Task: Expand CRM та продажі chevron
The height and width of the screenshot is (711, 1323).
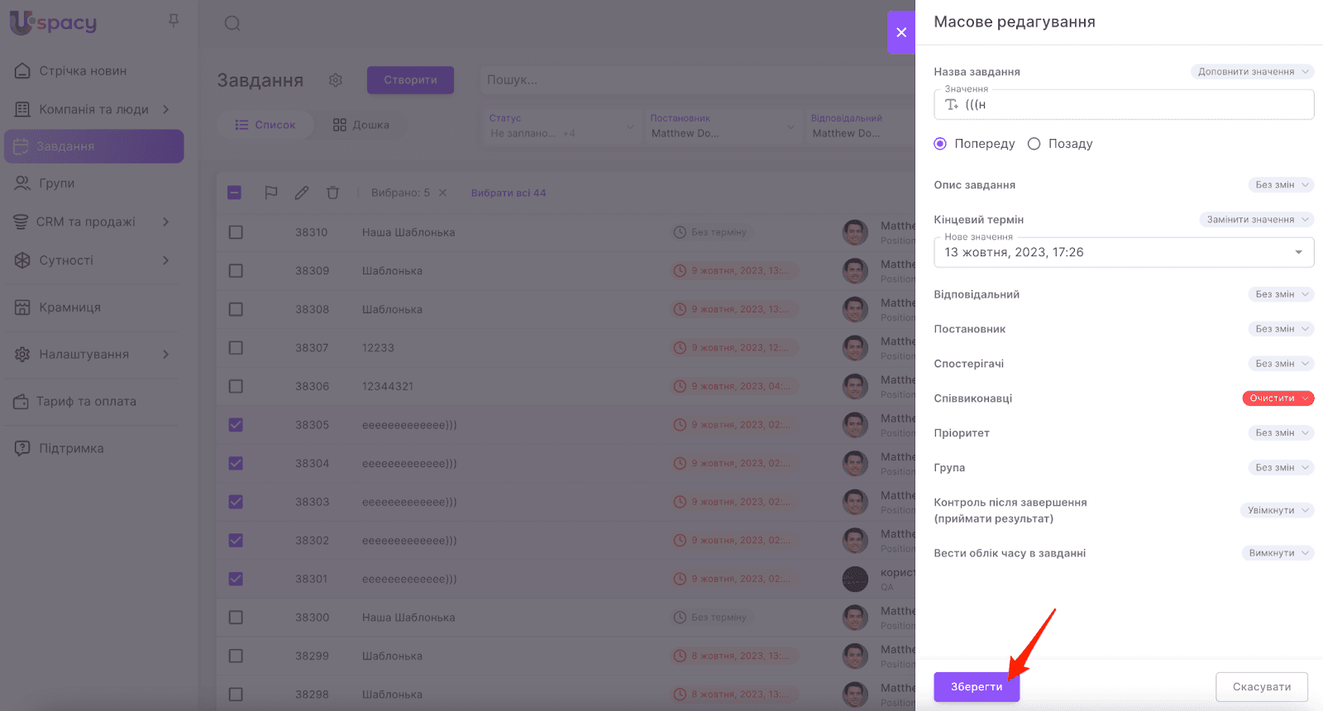Action: (166, 222)
